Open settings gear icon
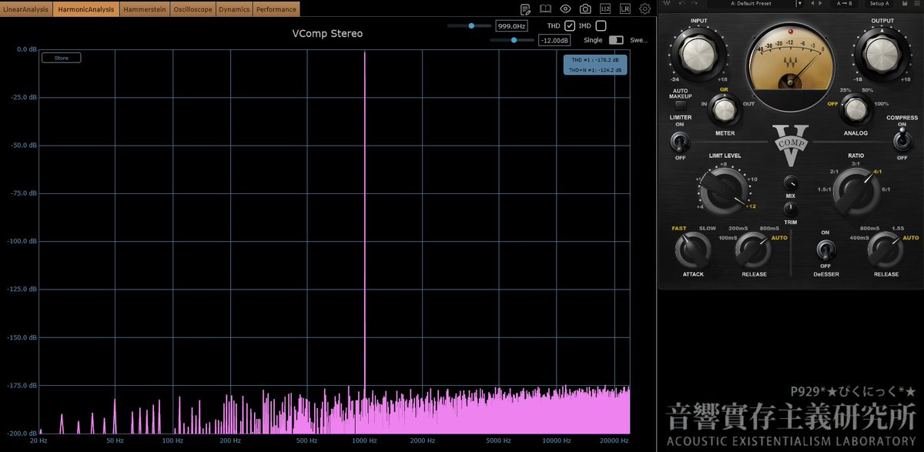 click(644, 9)
